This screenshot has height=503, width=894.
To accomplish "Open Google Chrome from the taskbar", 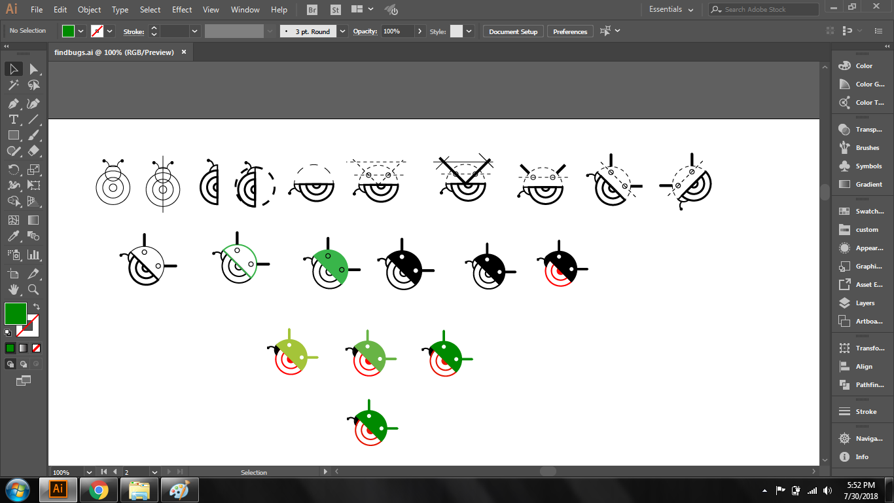I will (x=99, y=490).
